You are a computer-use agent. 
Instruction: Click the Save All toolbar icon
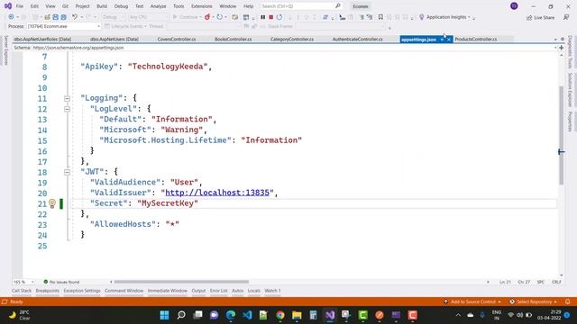pyautogui.click(x=63, y=17)
